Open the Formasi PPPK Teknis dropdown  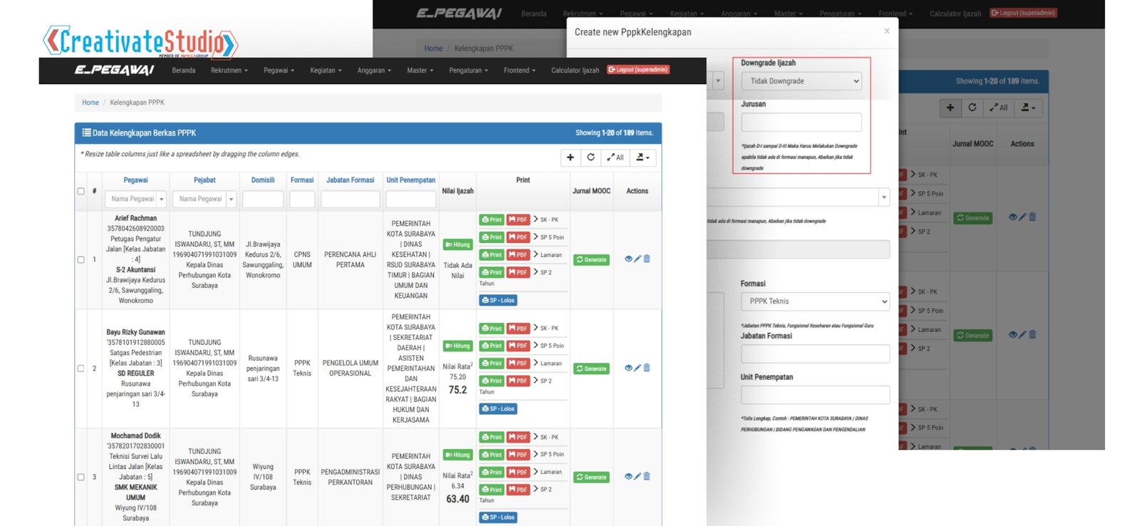pyautogui.click(x=815, y=301)
